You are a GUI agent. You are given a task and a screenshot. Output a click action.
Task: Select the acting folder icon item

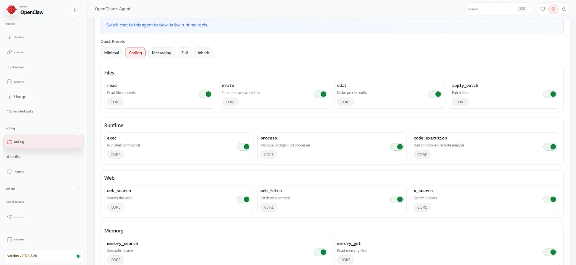[9, 142]
